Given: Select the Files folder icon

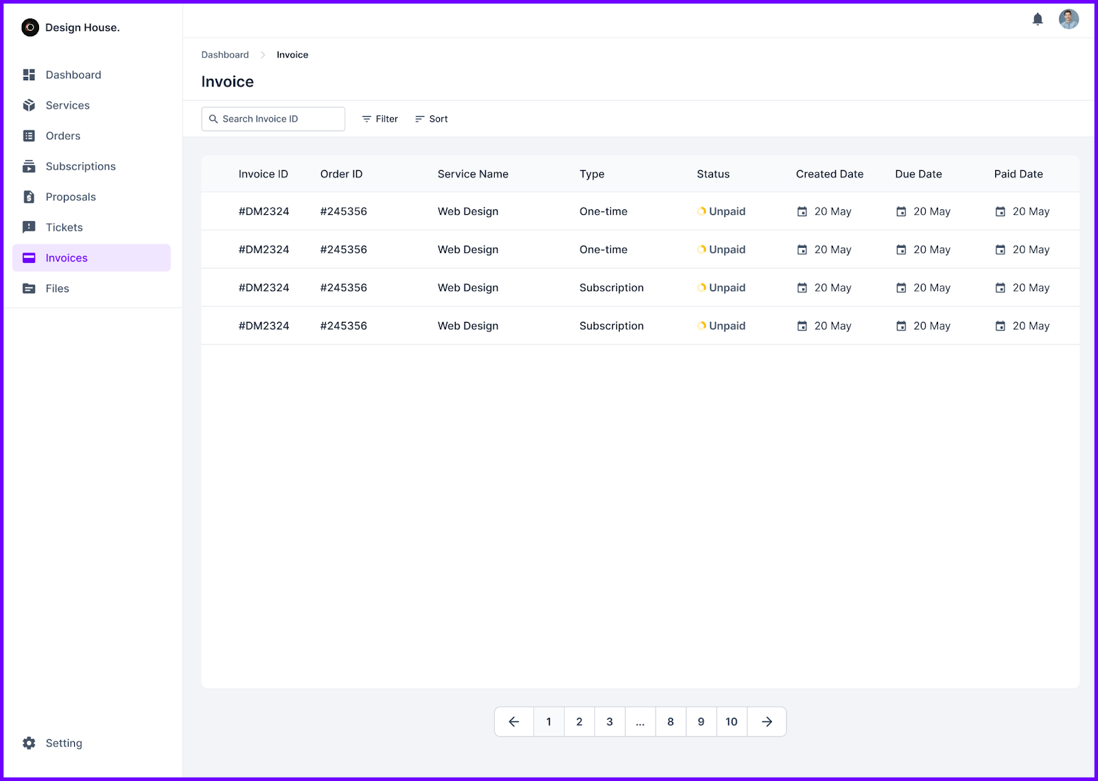Looking at the screenshot, I should (29, 288).
